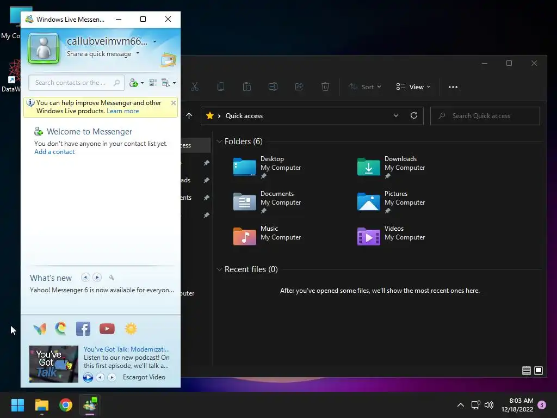Switch to large thumbnails view button
This screenshot has height=418, width=557.
click(x=539, y=371)
